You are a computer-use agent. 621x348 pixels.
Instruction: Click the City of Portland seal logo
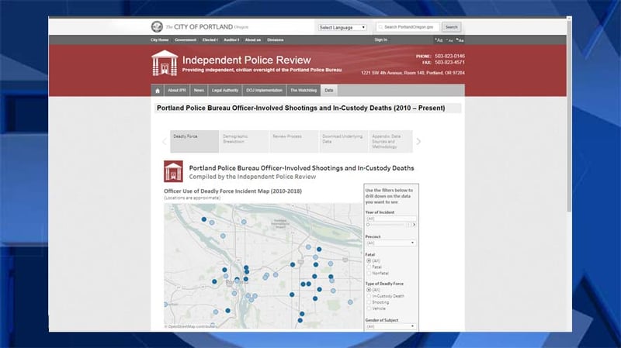157,26
